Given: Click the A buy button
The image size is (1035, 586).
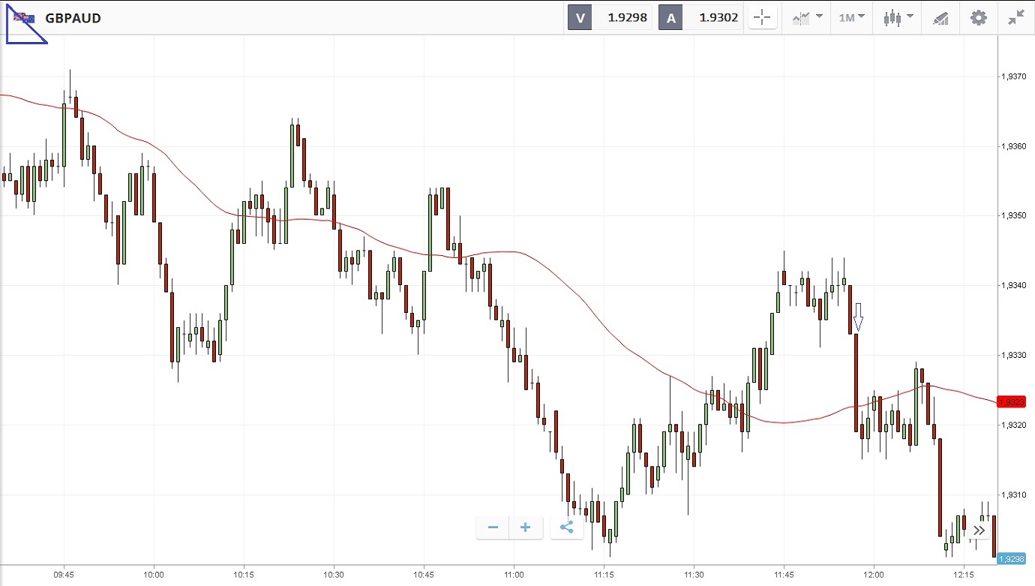Looking at the screenshot, I should [x=670, y=18].
